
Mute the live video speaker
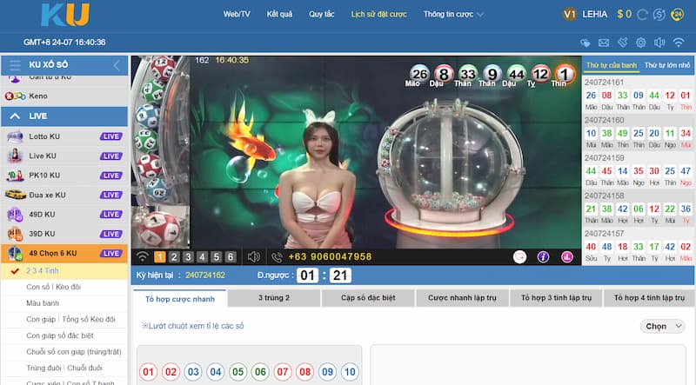pos(254,257)
